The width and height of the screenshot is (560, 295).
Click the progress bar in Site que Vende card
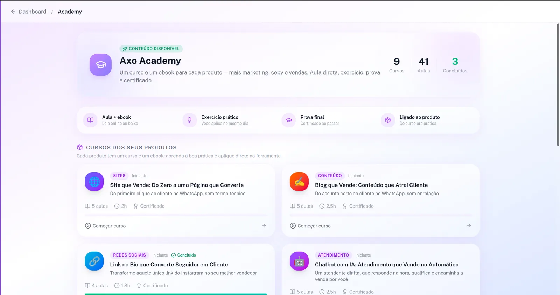[x=176, y=215]
